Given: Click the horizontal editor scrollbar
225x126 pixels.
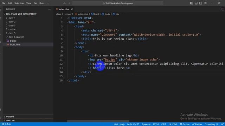Looking at the screenshot, I should click(x=98, y=121).
